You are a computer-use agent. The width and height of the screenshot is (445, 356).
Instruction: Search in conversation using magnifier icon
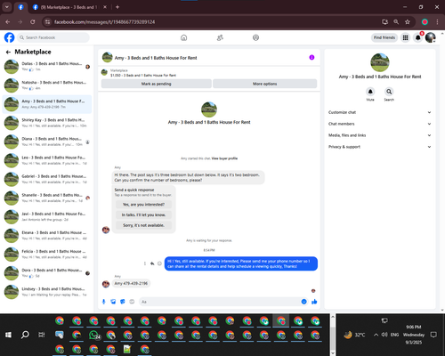389,92
